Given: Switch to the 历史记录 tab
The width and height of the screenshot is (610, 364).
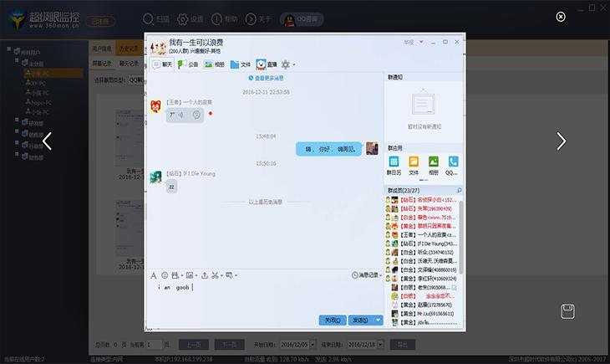Looking at the screenshot, I should coord(128,49).
